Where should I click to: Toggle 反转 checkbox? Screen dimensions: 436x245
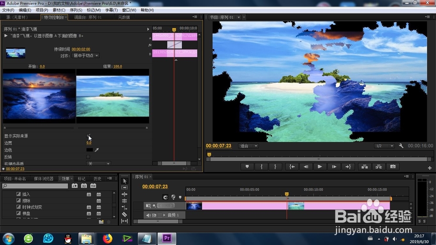88,157
